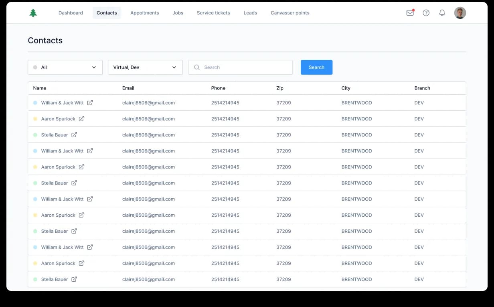
Task: Open the help question mark icon
Action: 426,13
